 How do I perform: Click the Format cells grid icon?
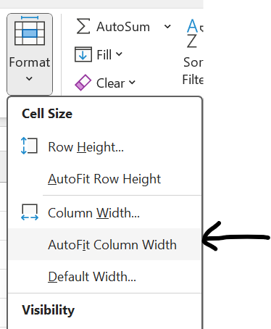(x=30, y=30)
